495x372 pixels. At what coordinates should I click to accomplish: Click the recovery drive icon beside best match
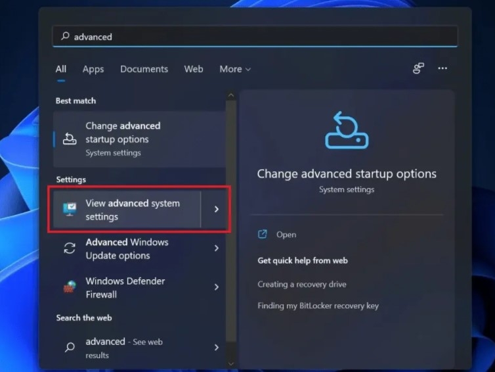click(x=70, y=139)
